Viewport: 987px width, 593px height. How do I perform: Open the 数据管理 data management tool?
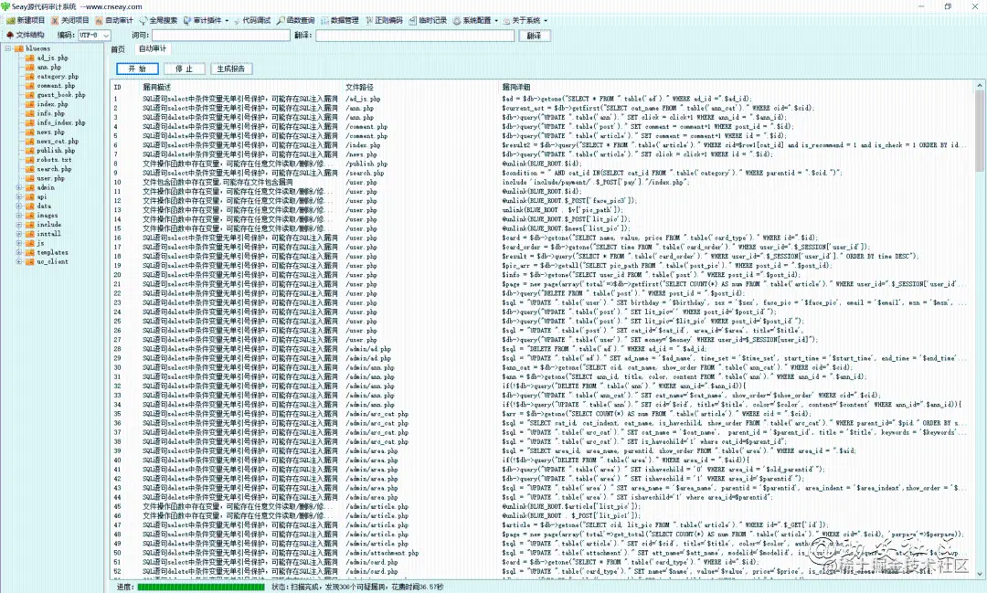pyautogui.click(x=339, y=20)
